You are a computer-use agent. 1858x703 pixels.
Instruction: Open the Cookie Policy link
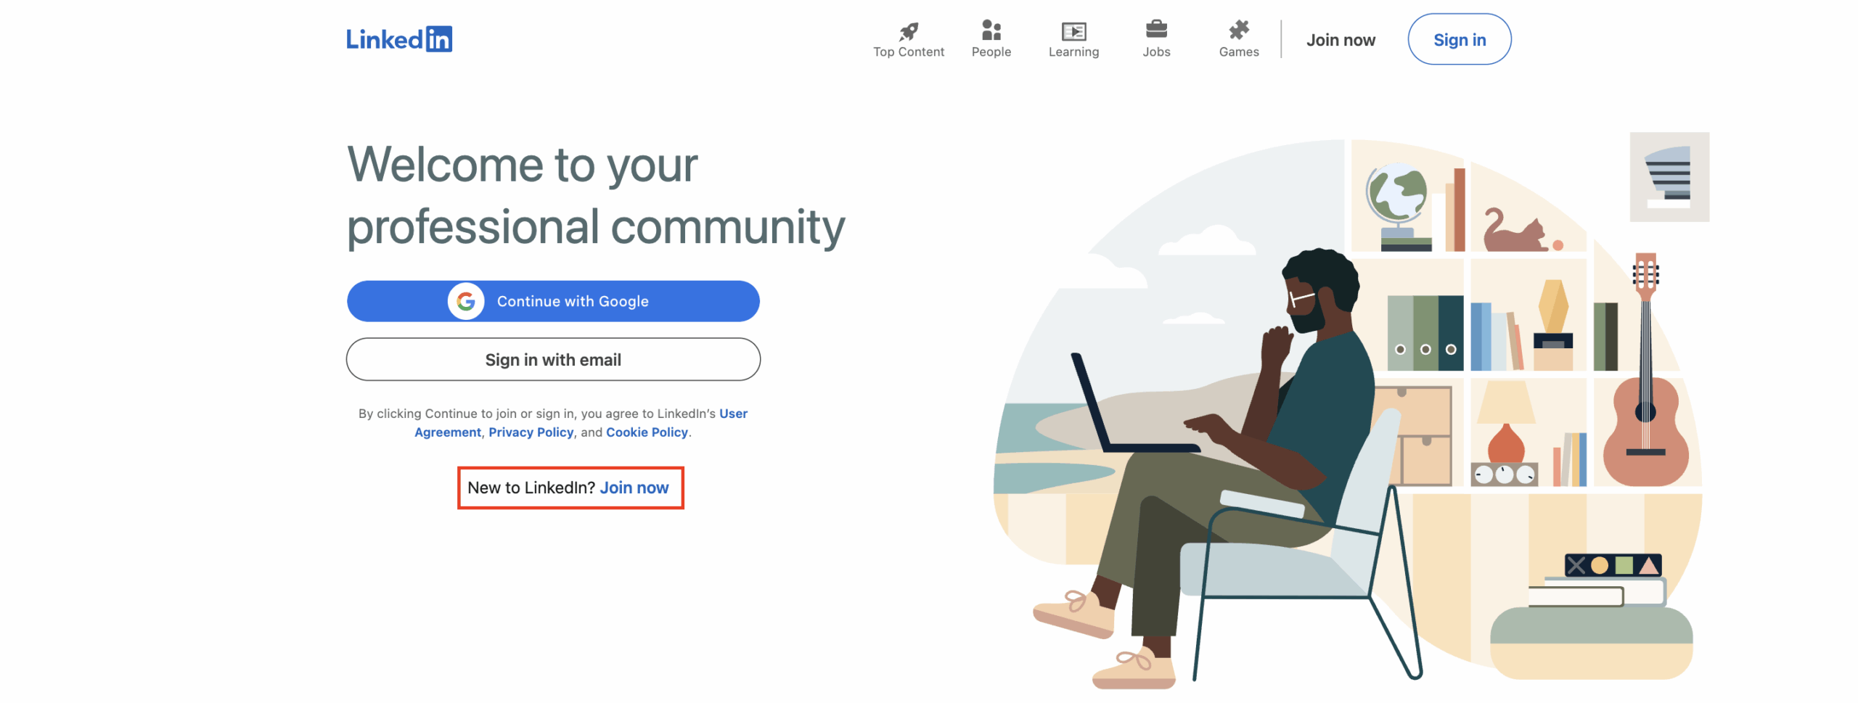pyautogui.click(x=646, y=432)
